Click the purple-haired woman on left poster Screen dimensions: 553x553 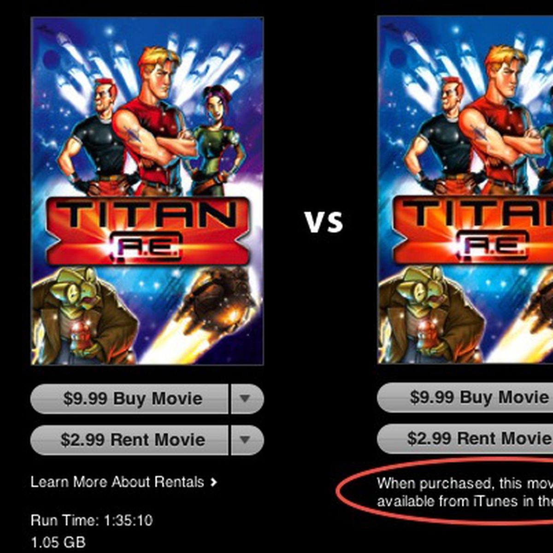pos(217,138)
